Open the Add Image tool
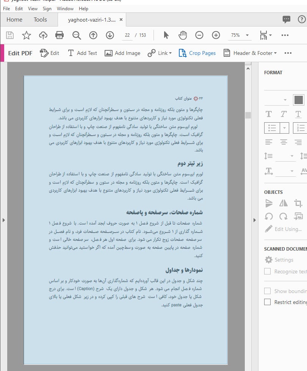This screenshot has width=307, height=371. pos(122,53)
